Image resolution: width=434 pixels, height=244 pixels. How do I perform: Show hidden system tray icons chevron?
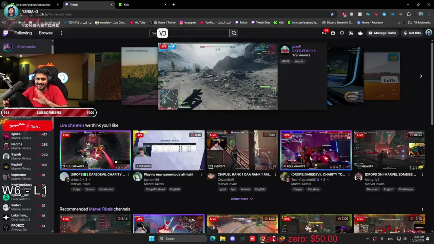point(367,239)
